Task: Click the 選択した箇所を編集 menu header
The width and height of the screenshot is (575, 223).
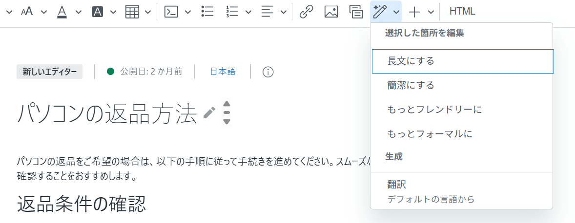Action: 425,33
